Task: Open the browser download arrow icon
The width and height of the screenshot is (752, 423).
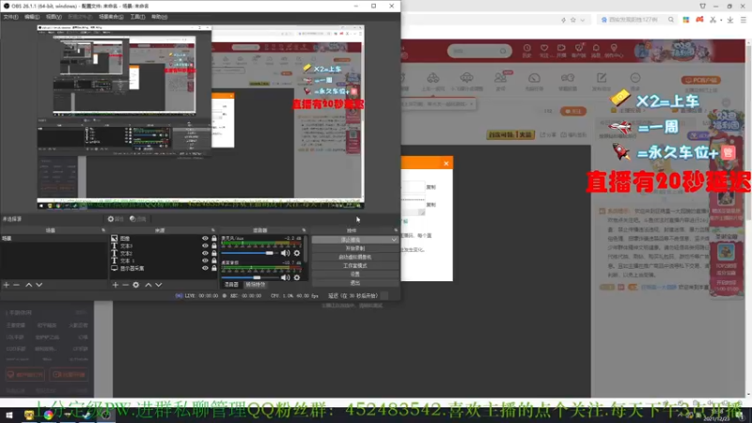Action: 730,20
